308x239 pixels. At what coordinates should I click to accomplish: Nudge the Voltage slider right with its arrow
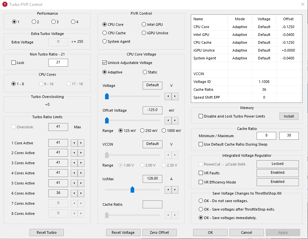pyautogui.click(x=175, y=96)
